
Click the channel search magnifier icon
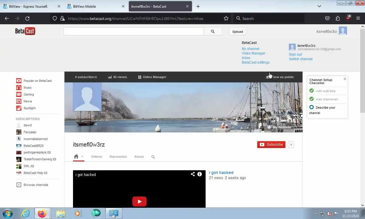153,157
